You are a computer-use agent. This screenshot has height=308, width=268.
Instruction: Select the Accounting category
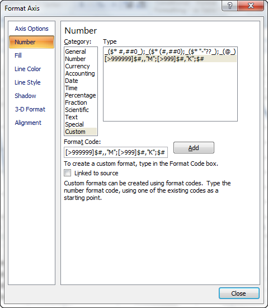tap(81, 73)
